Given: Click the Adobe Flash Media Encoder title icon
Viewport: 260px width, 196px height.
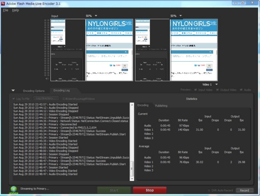Looking at the screenshot, I should [x=3, y=3].
